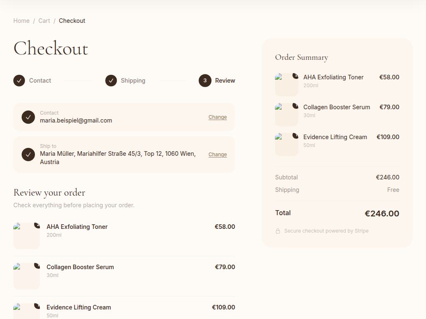Change the Ship to address
The width and height of the screenshot is (426, 319).
(x=218, y=155)
